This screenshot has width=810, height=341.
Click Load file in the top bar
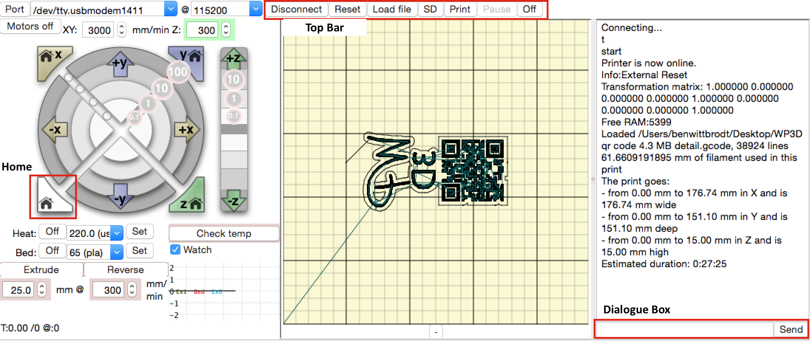click(392, 9)
